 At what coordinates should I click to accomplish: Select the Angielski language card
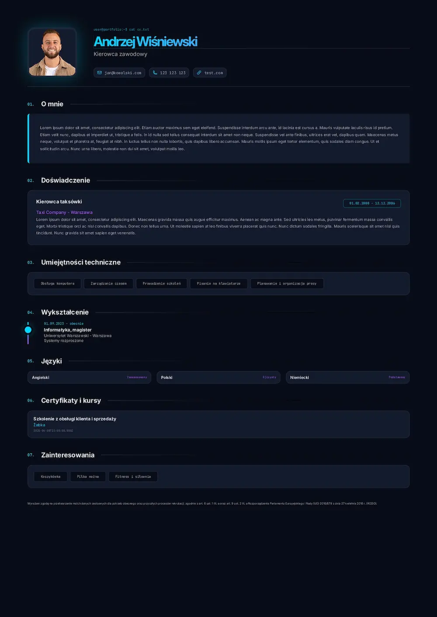tap(89, 378)
